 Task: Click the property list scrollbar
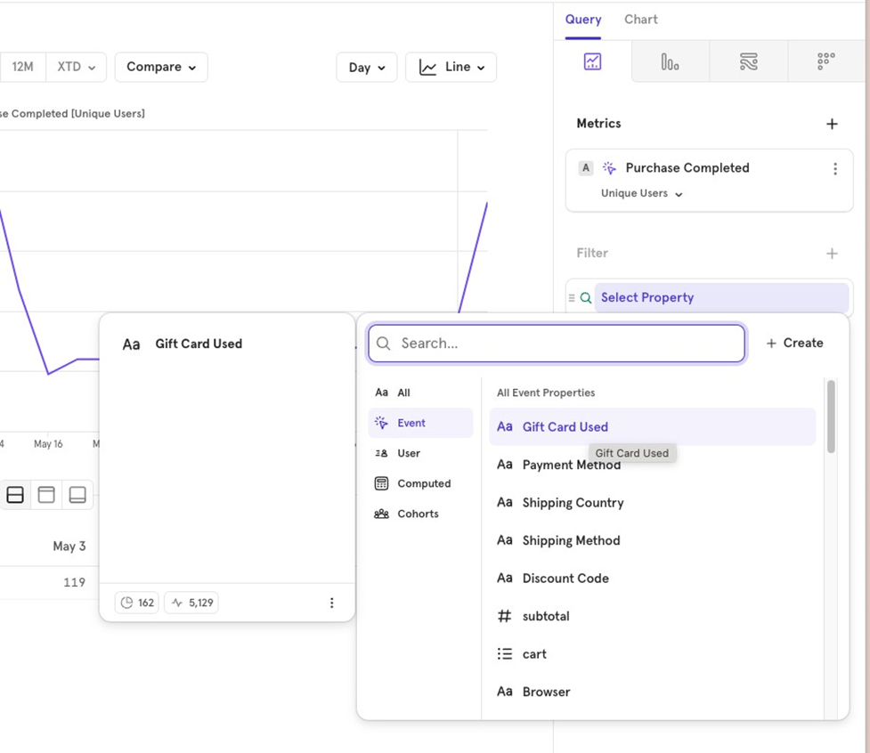(x=831, y=418)
